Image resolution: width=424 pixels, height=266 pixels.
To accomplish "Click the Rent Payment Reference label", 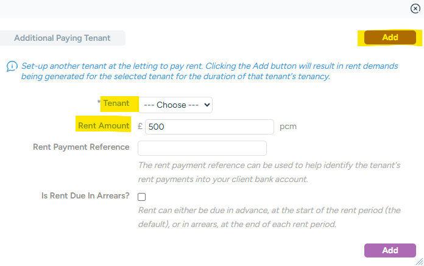I will pyautogui.click(x=81, y=147).
